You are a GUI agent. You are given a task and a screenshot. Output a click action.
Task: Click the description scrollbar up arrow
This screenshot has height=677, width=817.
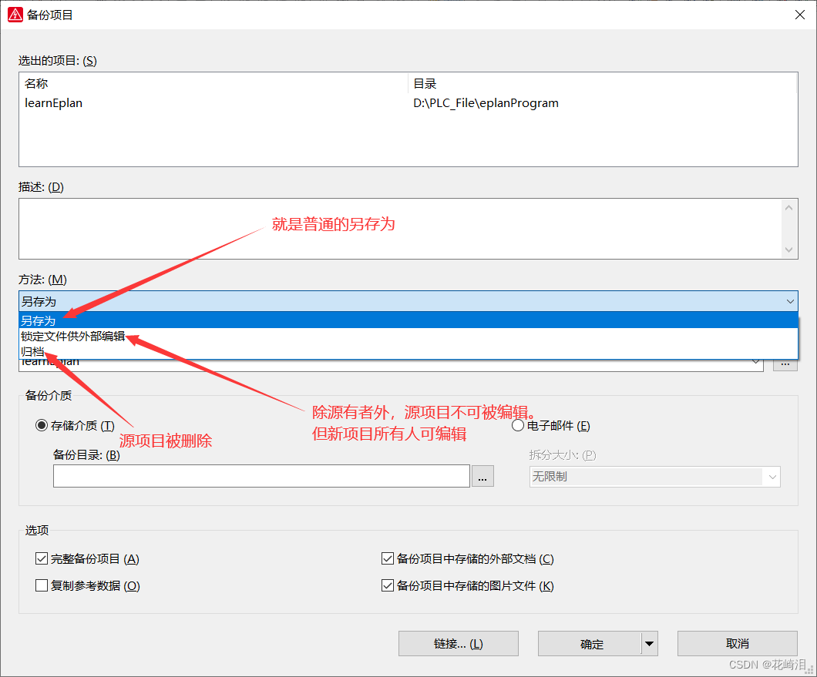[x=788, y=208]
